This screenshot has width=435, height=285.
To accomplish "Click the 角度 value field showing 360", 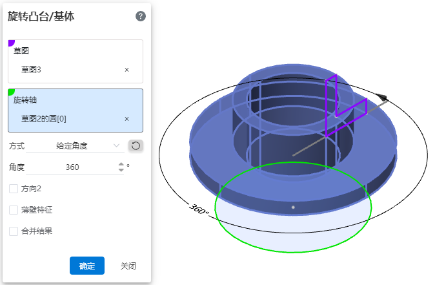I will [x=72, y=167].
